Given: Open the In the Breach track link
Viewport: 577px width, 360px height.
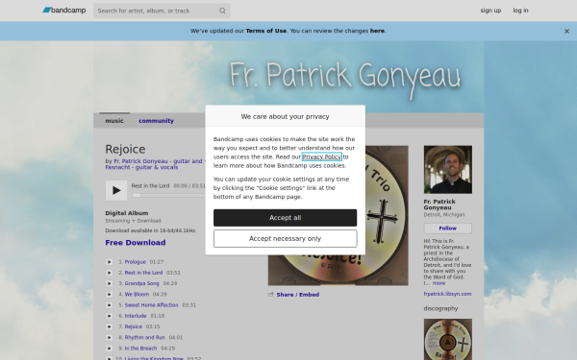Looking at the screenshot, I should pos(140,348).
